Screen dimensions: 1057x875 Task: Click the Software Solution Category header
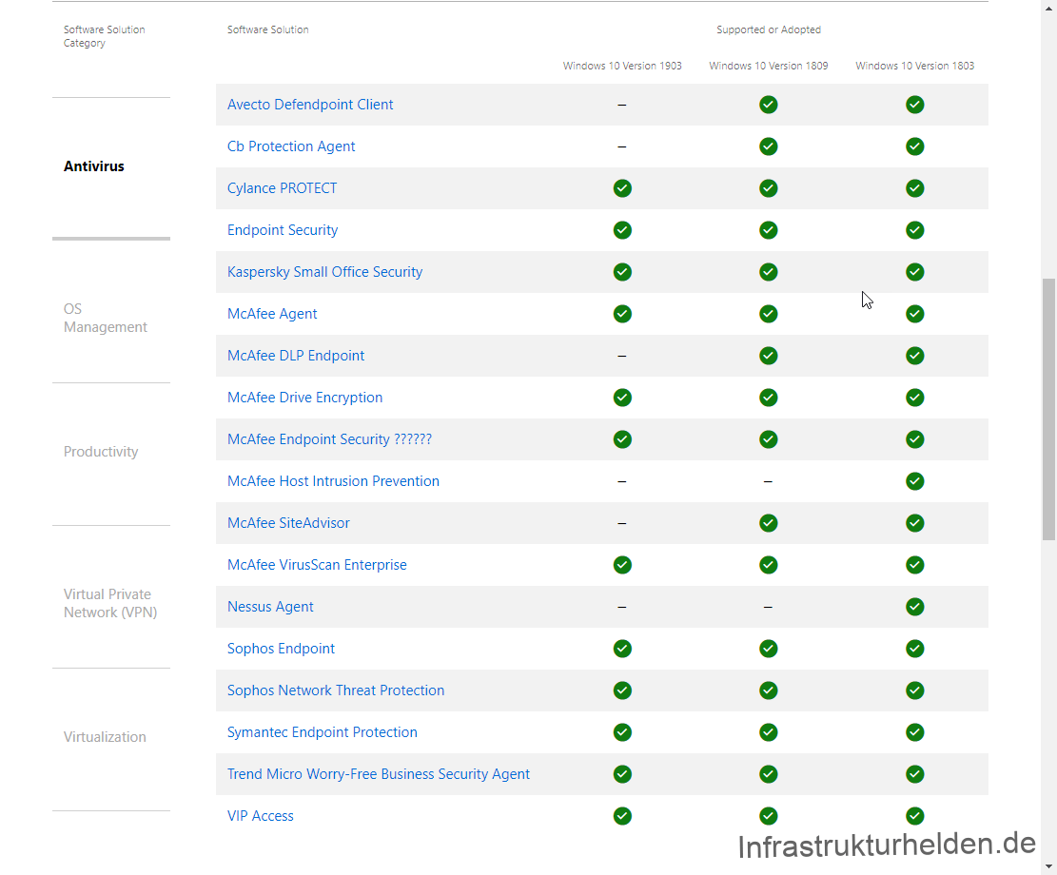104,36
